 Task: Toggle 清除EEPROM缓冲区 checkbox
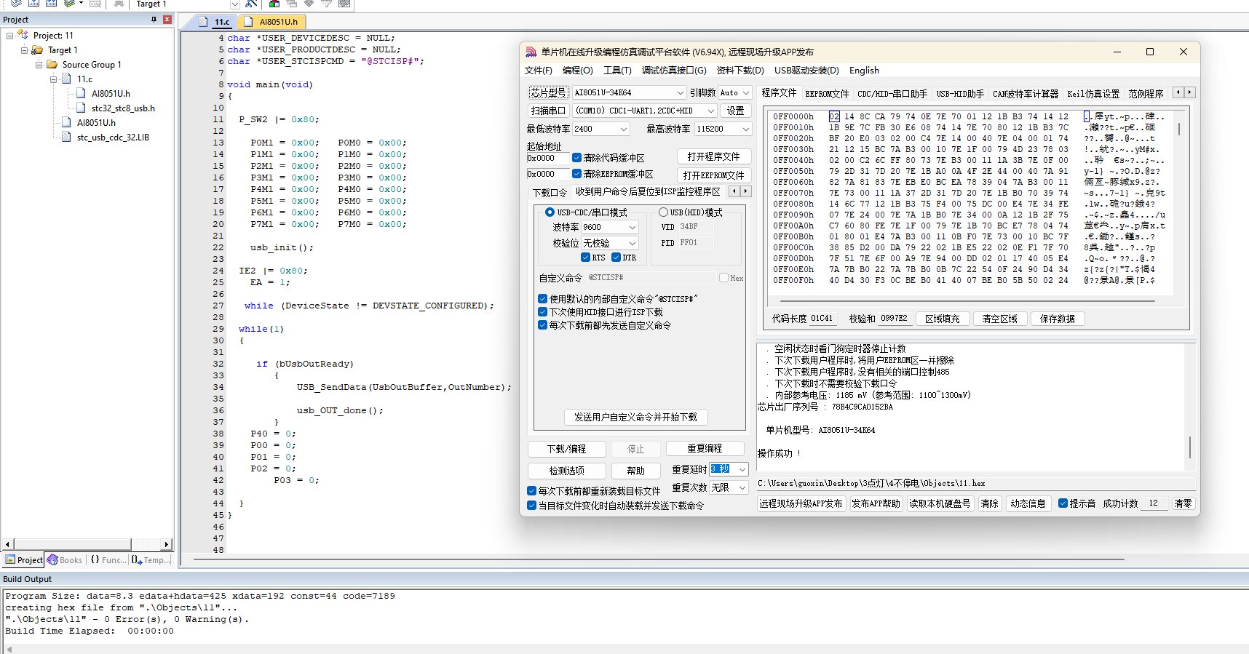tap(576, 174)
